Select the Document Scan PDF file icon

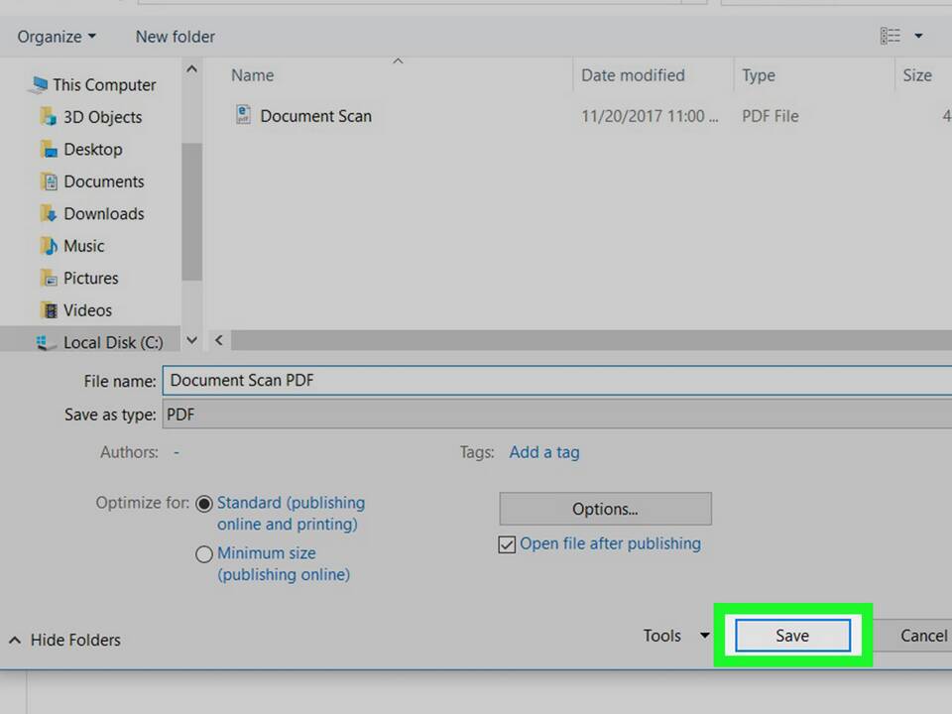[x=243, y=114]
